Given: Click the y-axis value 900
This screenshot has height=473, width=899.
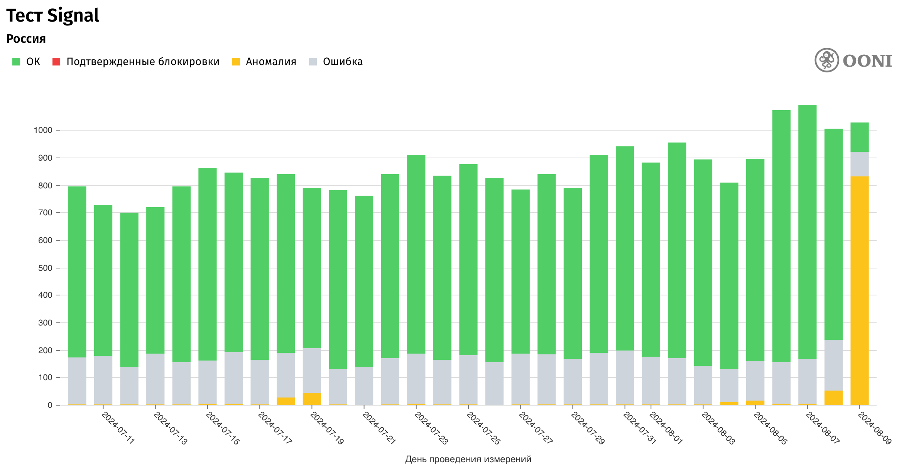Looking at the screenshot, I should coord(45,158).
